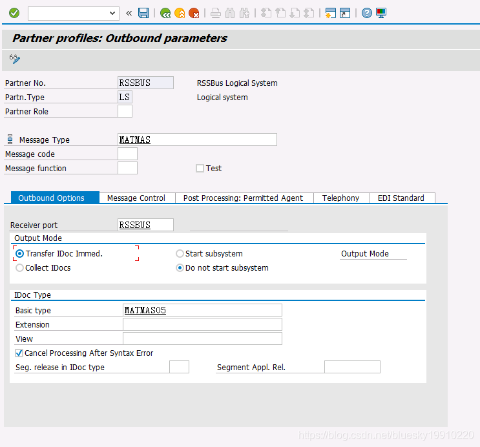Open Post Processing: Permitted Agent tab
The image size is (480, 447).
[x=244, y=198]
